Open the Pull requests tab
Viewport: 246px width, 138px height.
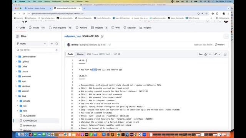(60, 28)
